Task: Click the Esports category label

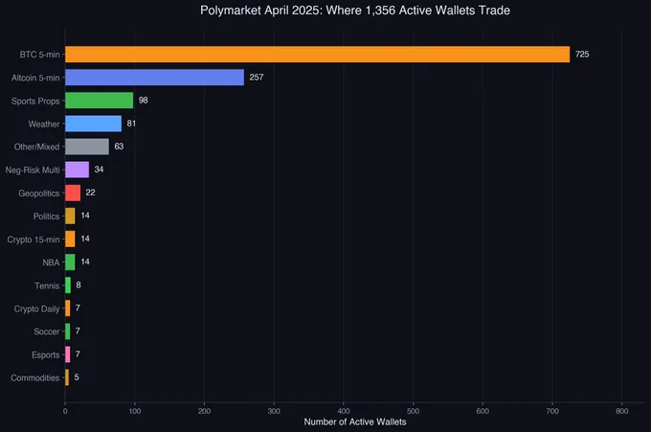Action: coord(46,355)
